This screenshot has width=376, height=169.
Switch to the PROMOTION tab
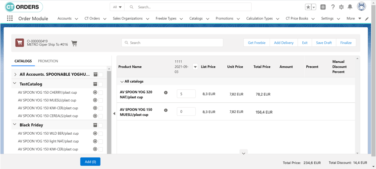coord(48,61)
